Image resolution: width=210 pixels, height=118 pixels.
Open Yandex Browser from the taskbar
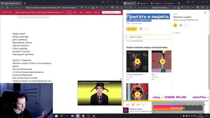(78, 116)
